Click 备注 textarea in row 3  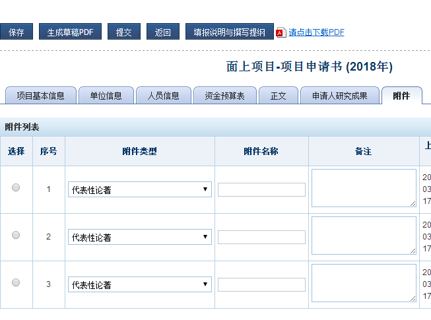(364, 283)
